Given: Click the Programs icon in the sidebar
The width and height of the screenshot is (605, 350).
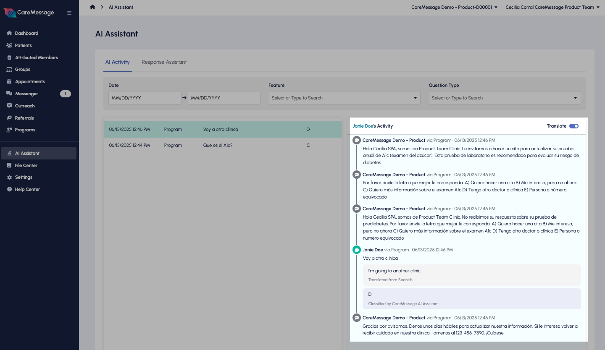Looking at the screenshot, I should [9, 130].
